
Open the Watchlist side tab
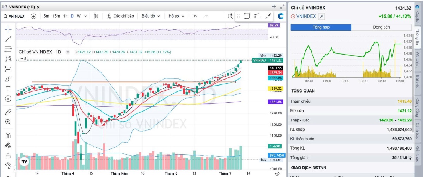pyautogui.click(x=418, y=60)
